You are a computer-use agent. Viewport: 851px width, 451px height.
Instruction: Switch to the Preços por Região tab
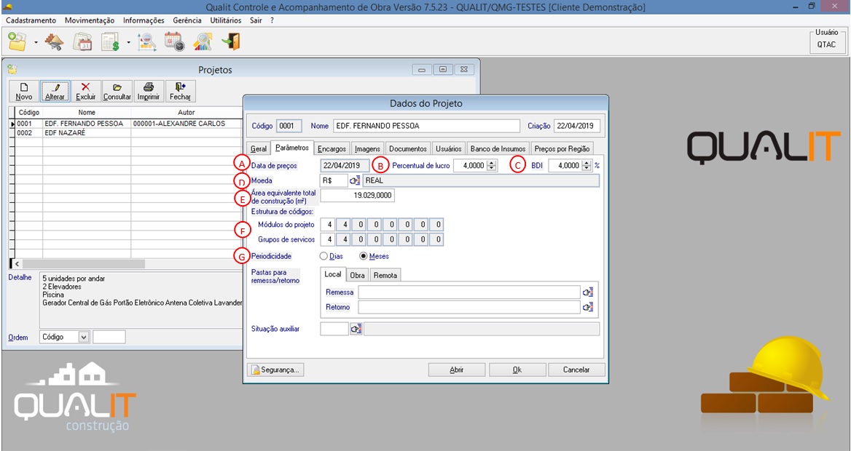pos(562,148)
